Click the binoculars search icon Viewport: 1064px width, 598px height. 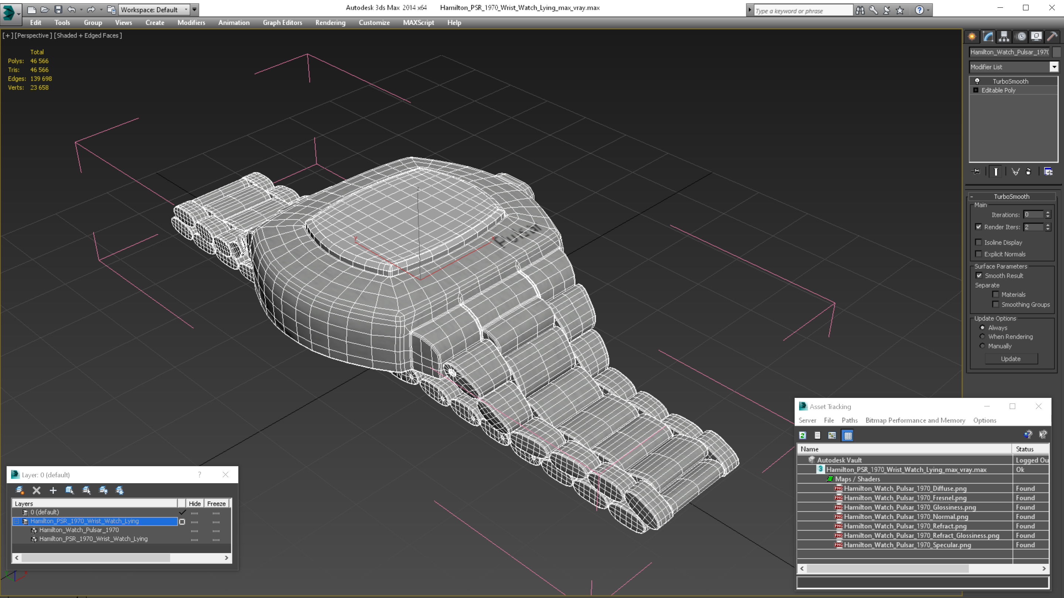click(860, 10)
